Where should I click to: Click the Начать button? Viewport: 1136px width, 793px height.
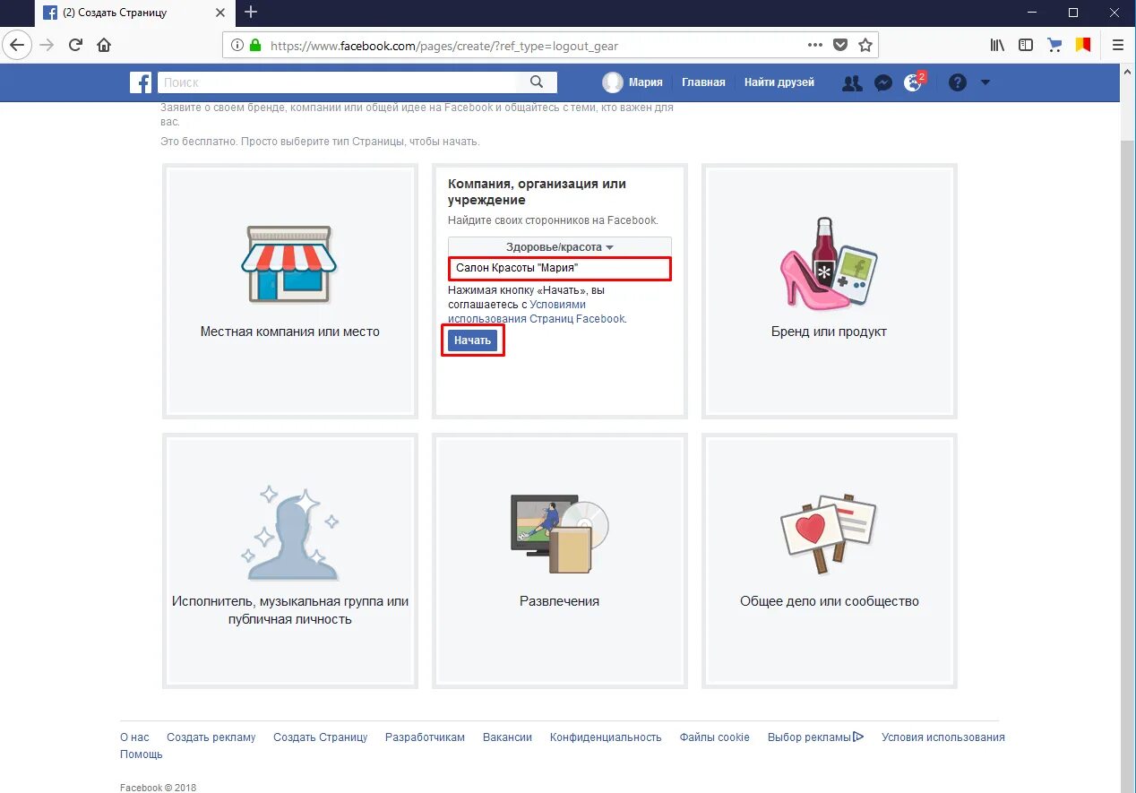point(473,340)
